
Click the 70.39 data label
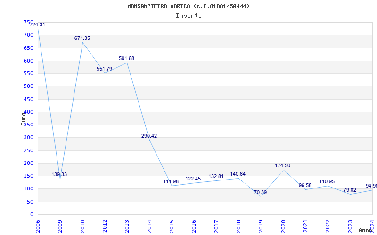tap(261, 192)
